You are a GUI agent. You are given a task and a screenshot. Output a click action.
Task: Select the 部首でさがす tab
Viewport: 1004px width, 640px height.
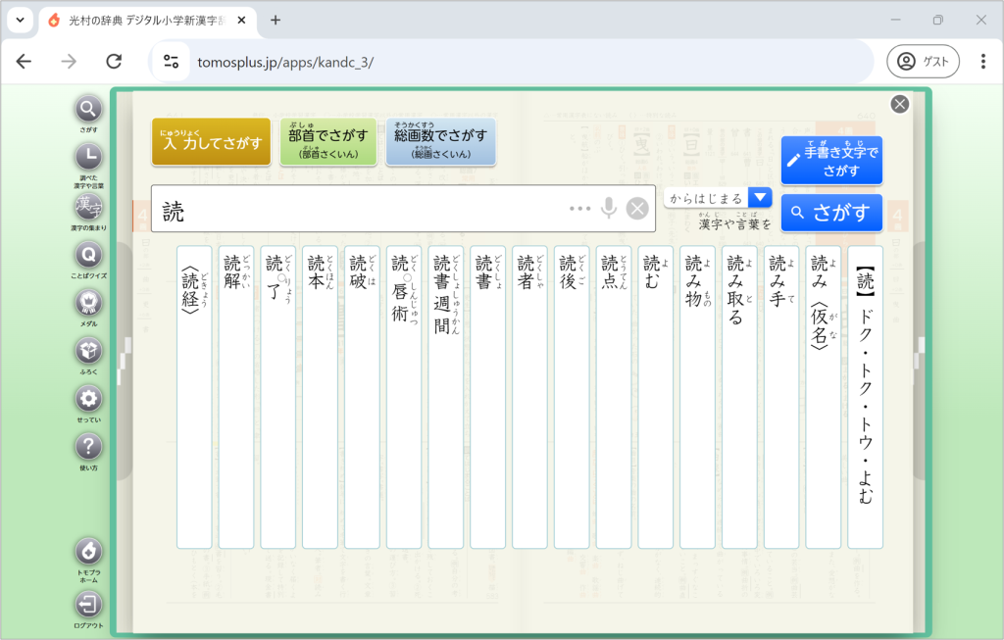tap(327, 141)
